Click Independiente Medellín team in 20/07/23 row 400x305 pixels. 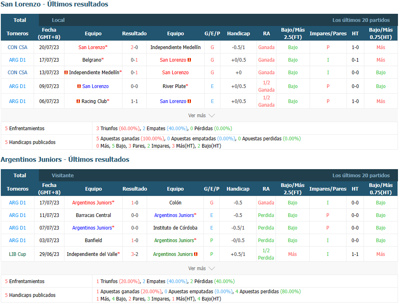(175, 47)
